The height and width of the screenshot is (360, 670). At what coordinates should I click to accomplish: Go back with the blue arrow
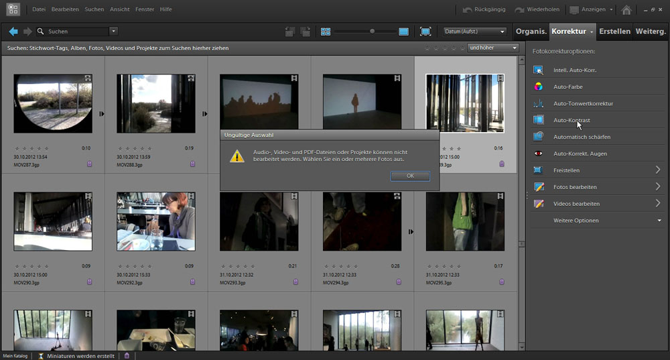click(x=13, y=32)
